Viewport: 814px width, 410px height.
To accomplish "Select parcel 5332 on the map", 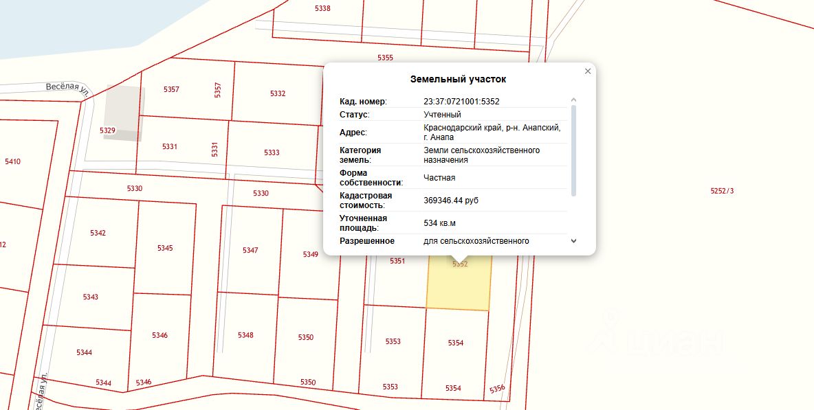I will pyautogui.click(x=278, y=93).
